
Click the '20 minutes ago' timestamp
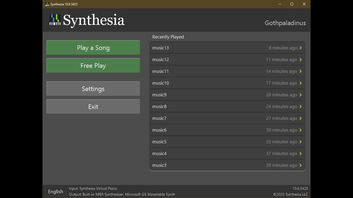[x=282, y=95]
